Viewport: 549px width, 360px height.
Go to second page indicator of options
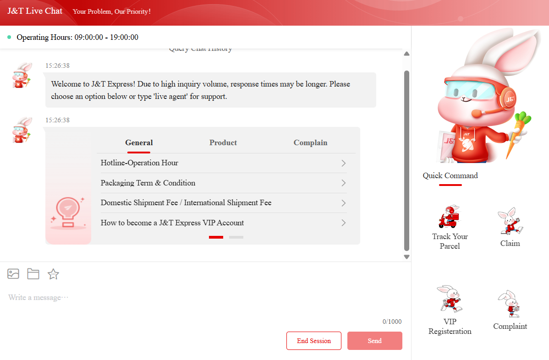pyautogui.click(x=236, y=237)
